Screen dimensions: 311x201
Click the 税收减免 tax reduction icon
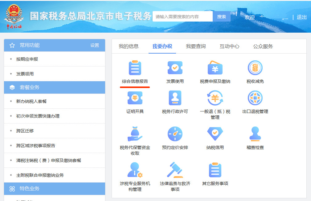(x=255, y=71)
